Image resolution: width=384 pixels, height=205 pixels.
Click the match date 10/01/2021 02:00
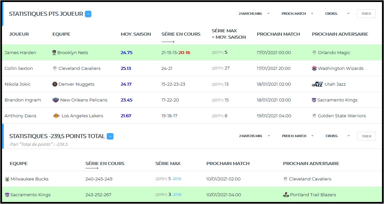pyautogui.click(x=223, y=179)
